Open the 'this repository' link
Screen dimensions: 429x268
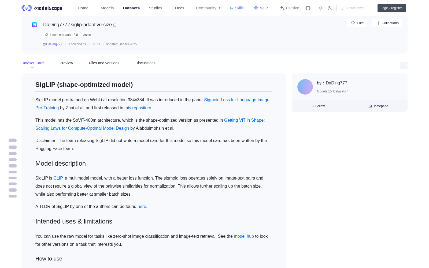pyautogui.click(x=138, y=108)
